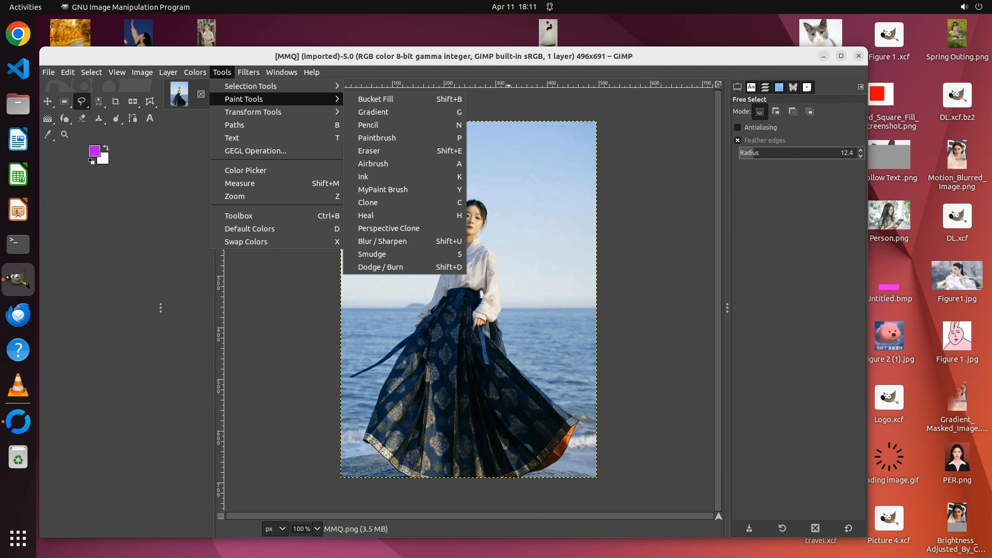Choose Paintbrush from Paint Tools submenu
The image size is (992, 558).
(x=377, y=138)
